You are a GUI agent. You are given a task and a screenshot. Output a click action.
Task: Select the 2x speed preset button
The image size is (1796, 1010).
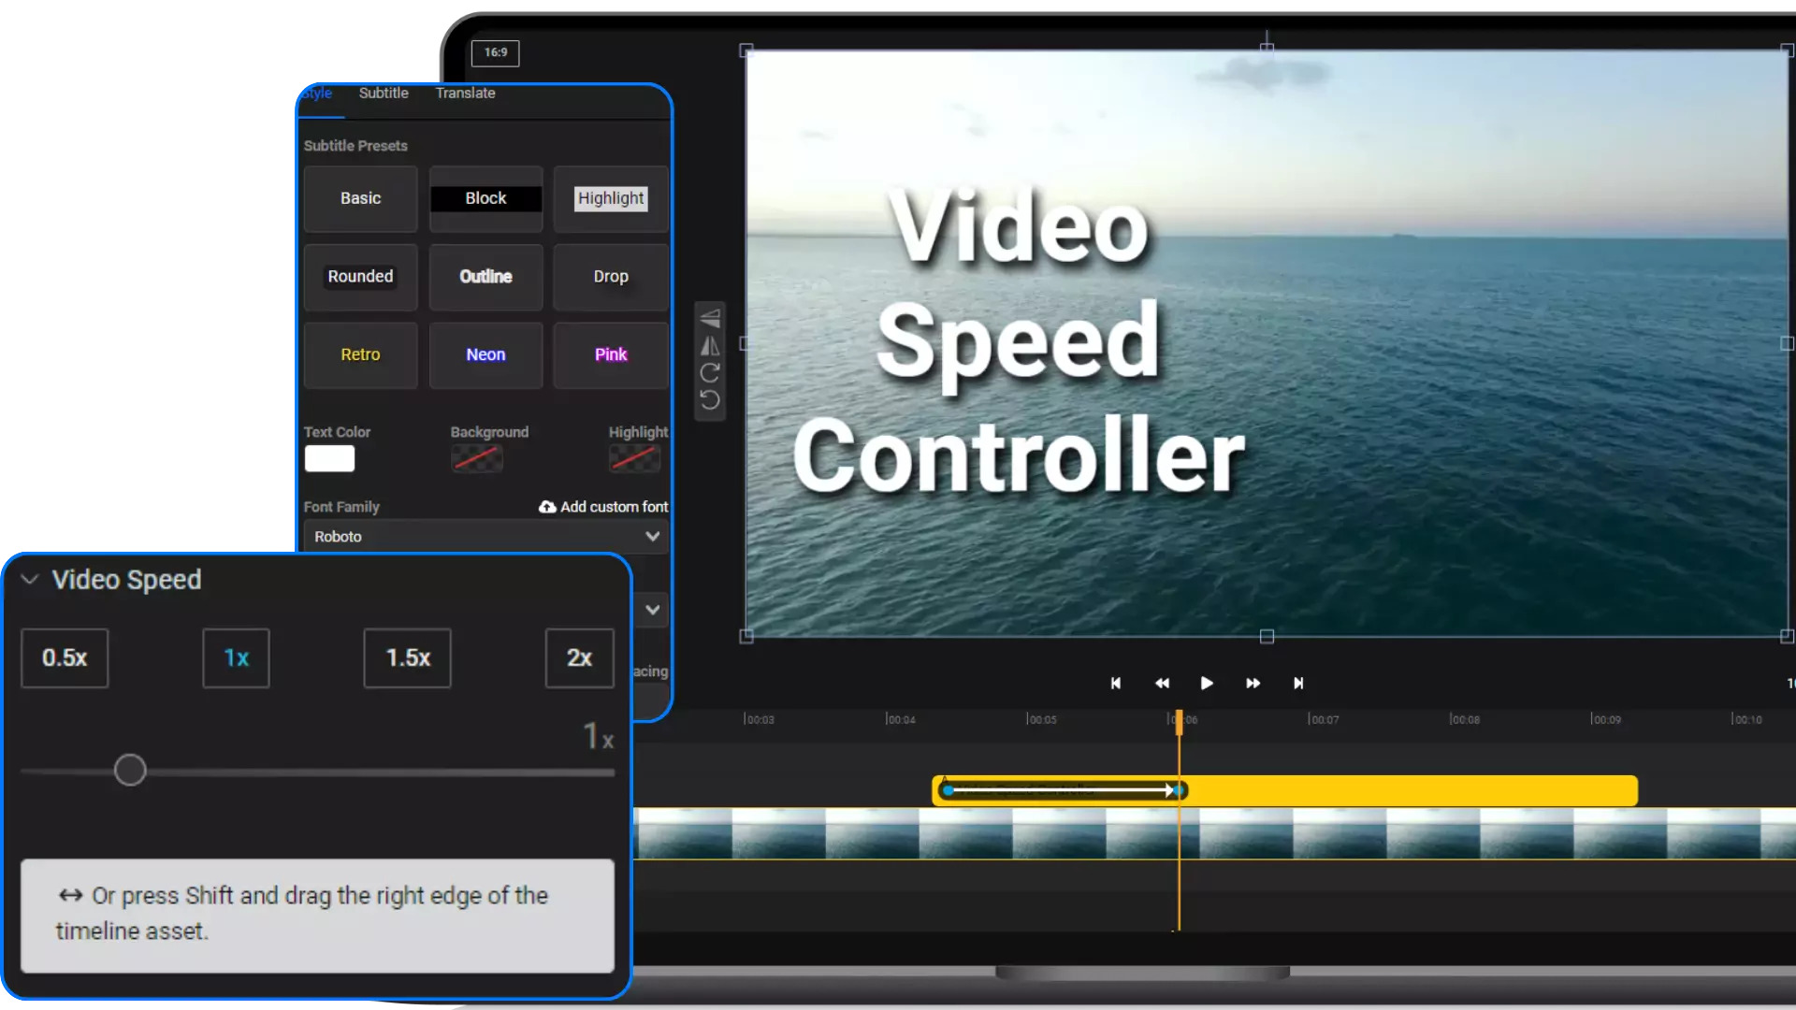click(x=577, y=657)
